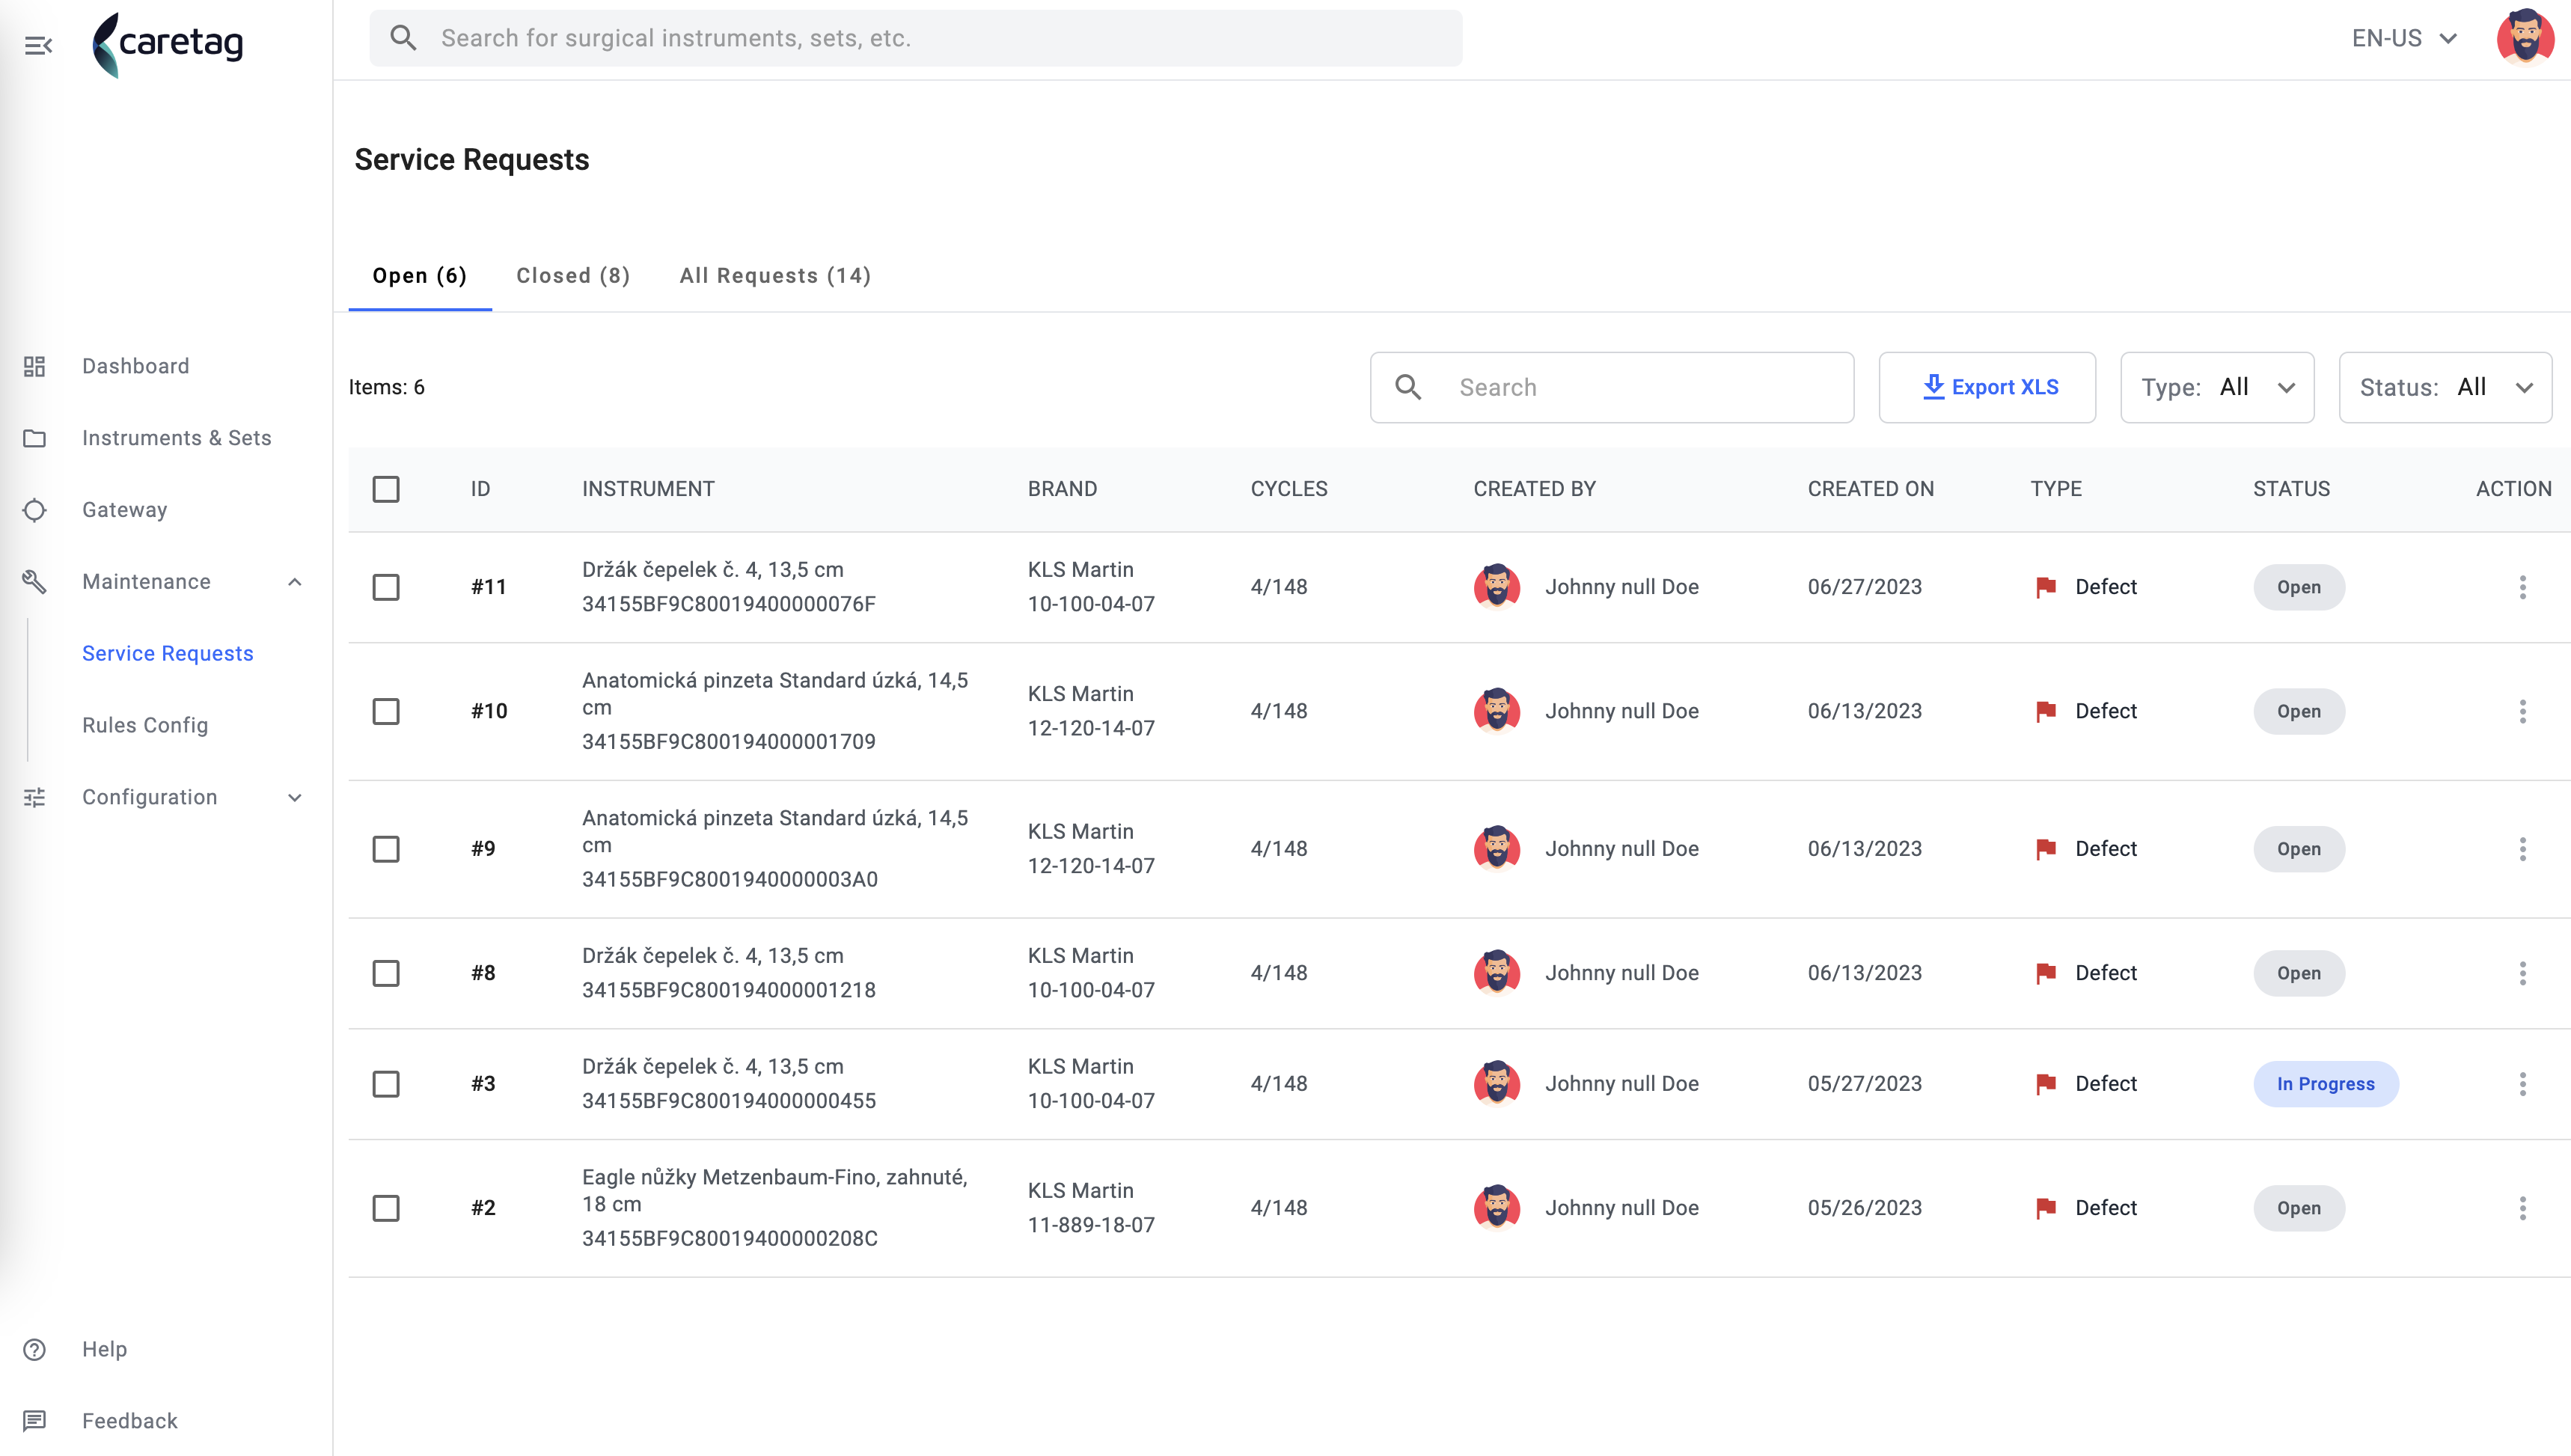Viewport: 2571px width, 1456px height.
Task: Toggle the select-all checkbox in the table header
Action: click(x=386, y=489)
